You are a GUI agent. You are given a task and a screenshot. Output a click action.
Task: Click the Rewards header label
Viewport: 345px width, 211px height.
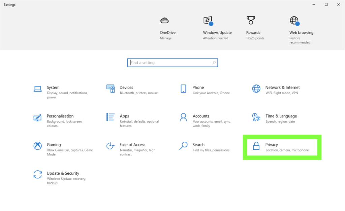[253, 33]
